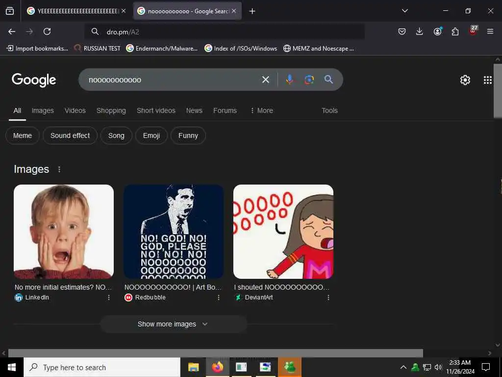Click the Firefox back arrow button
502x377 pixels.
(x=12, y=31)
